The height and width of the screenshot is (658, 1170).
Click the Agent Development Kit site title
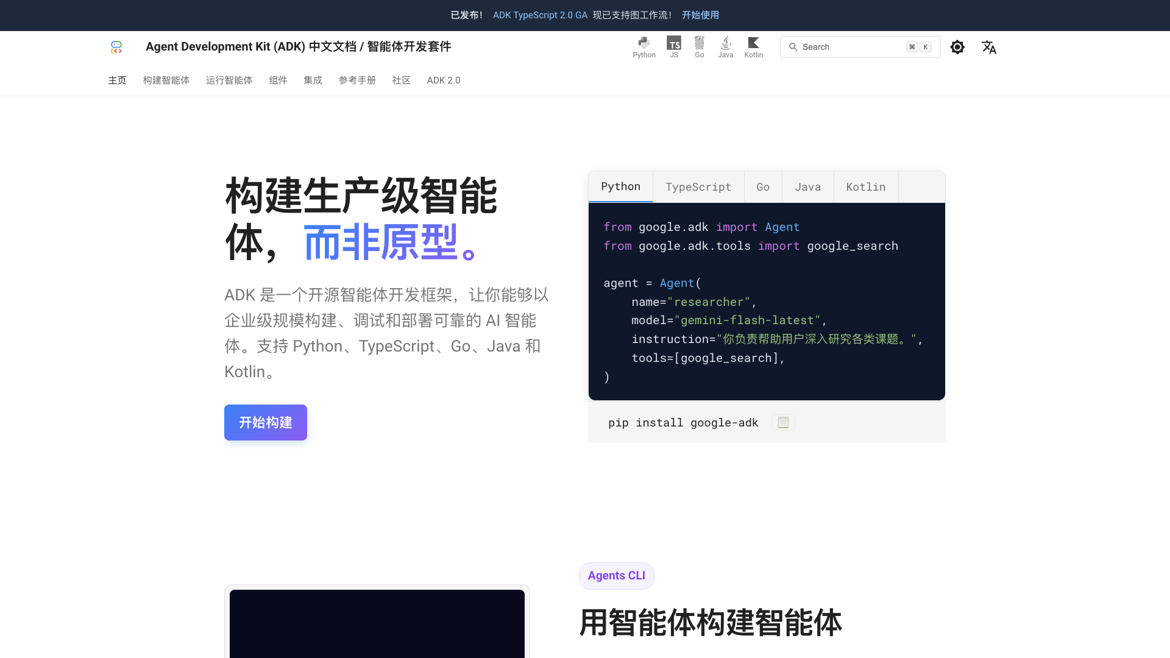click(298, 47)
